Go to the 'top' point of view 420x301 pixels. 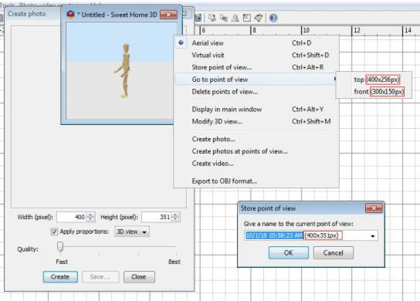point(374,79)
